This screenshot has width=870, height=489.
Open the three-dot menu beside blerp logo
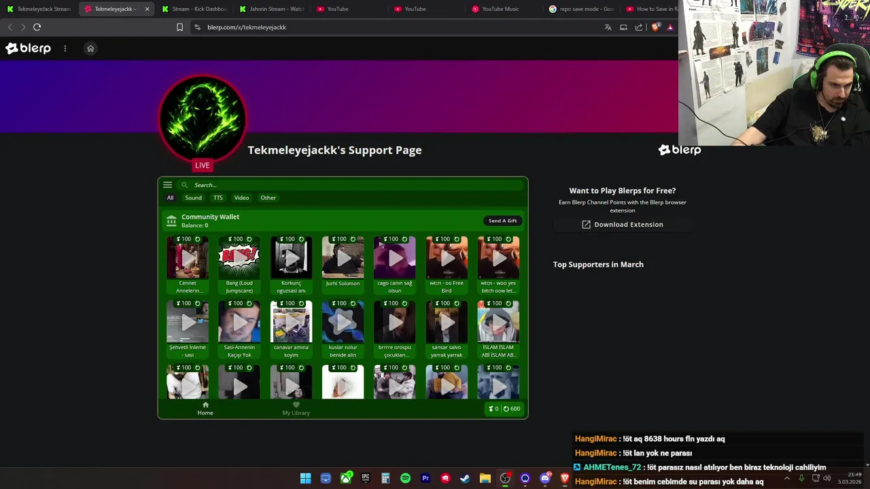pos(65,48)
